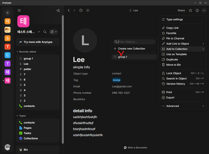Toggle the sidebar hamburger menu
Image resolution: width=209 pixels, height=154 pixels.
point(19,10)
